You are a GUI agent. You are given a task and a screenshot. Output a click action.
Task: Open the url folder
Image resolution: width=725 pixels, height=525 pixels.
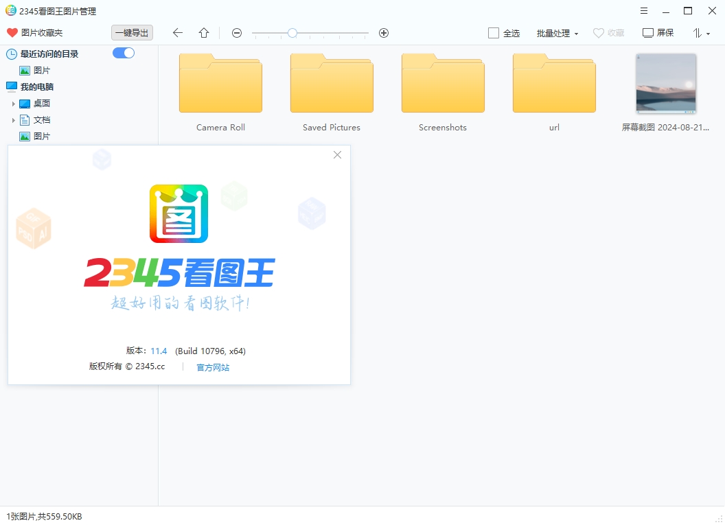(554, 83)
